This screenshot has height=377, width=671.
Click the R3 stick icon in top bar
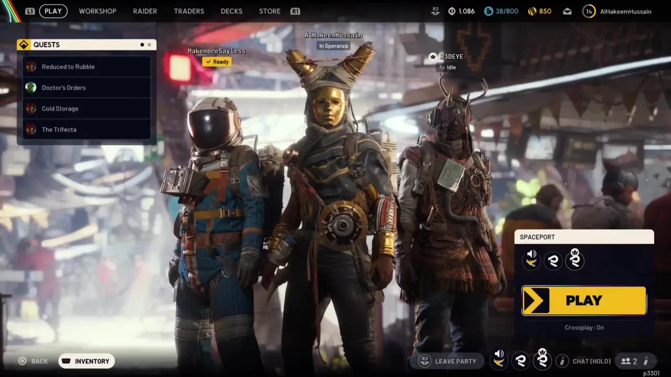[x=435, y=11]
